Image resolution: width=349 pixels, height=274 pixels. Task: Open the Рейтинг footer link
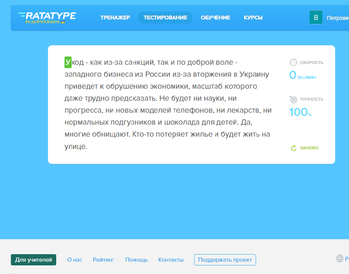tap(103, 260)
